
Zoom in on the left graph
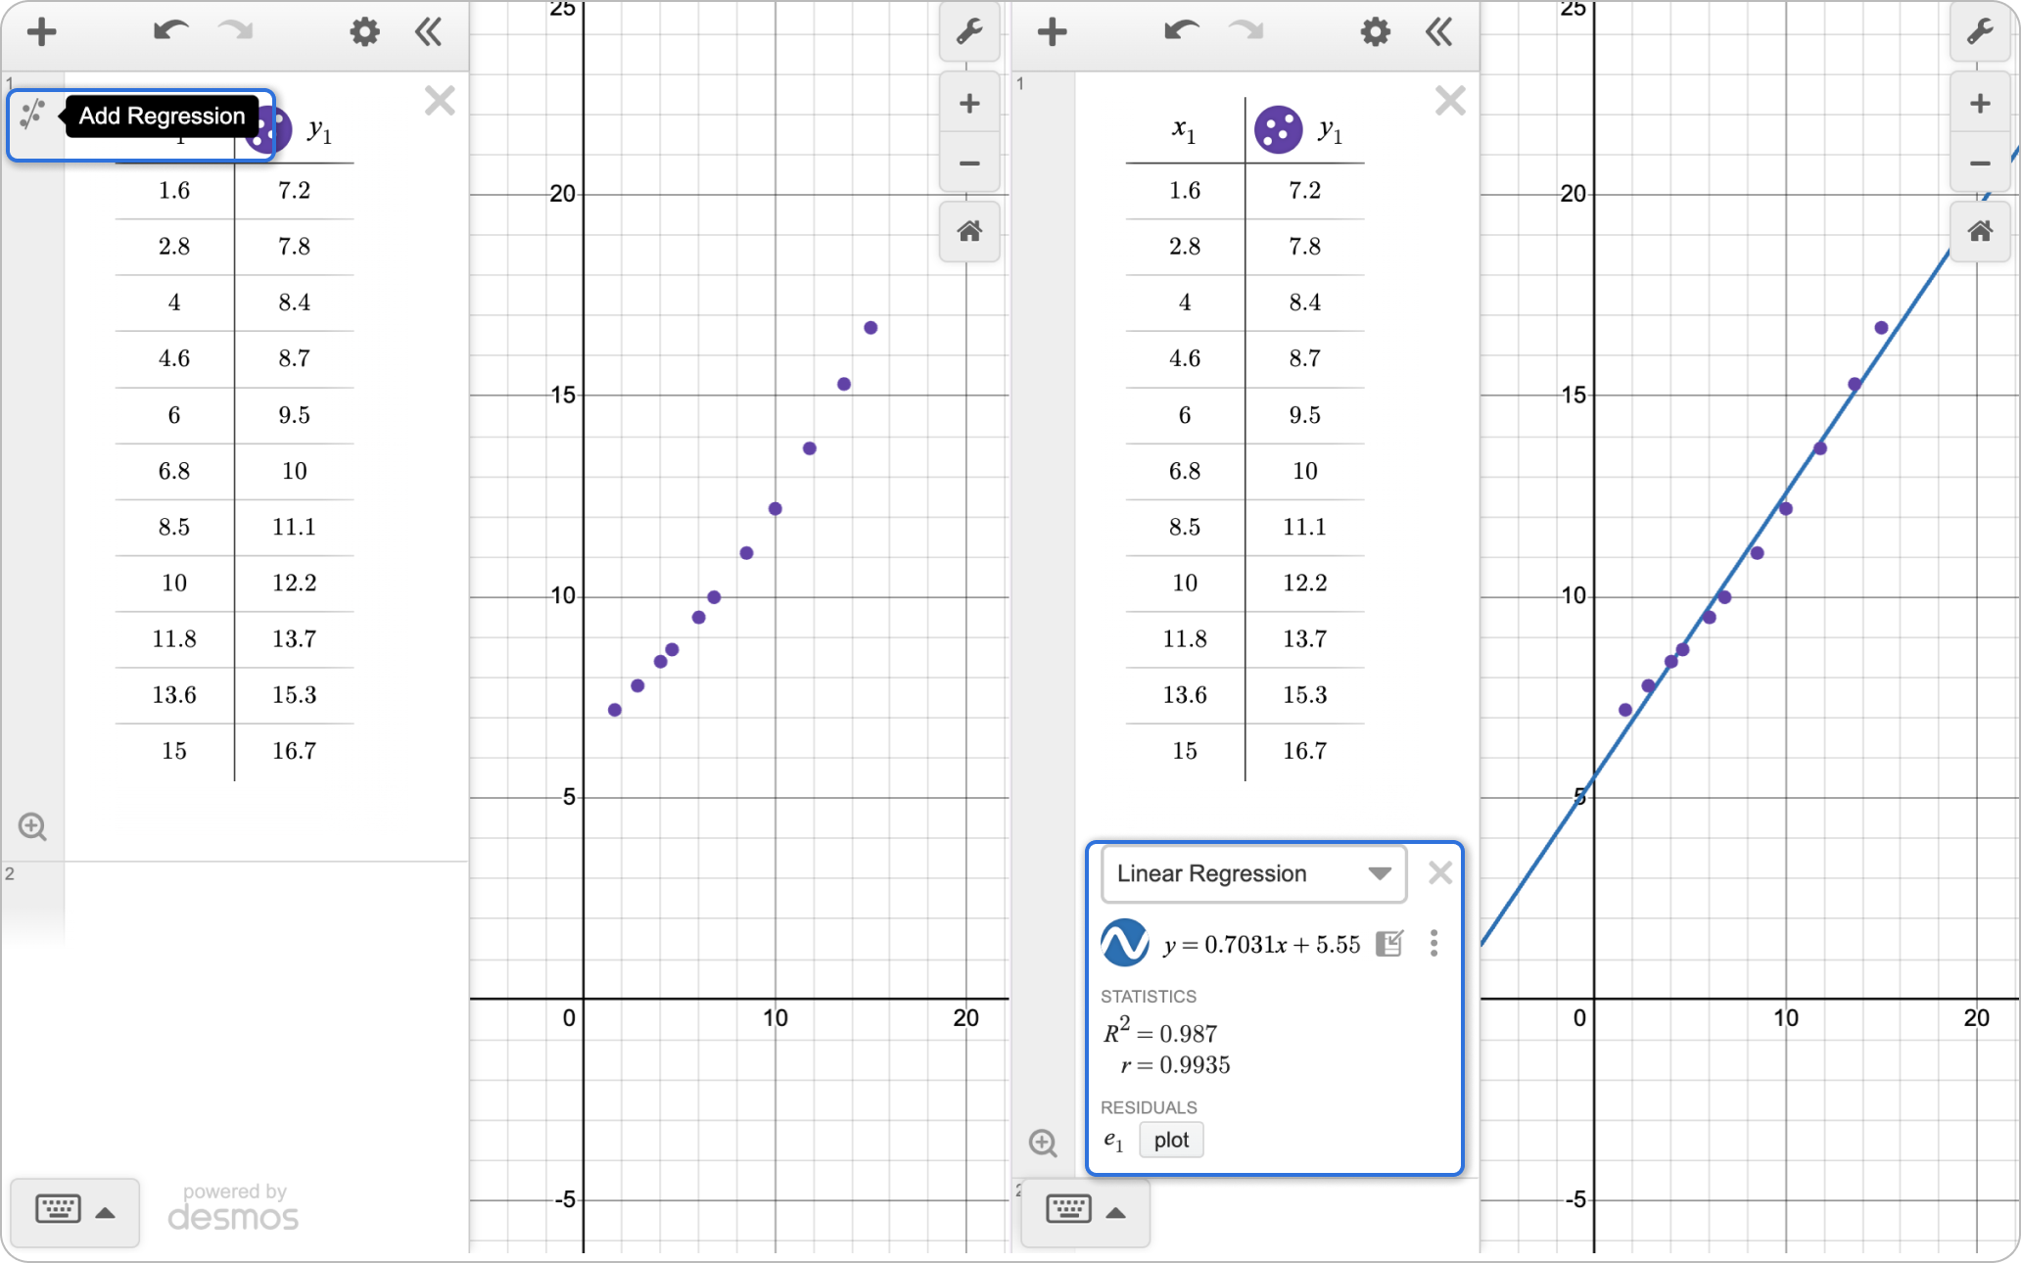click(969, 103)
